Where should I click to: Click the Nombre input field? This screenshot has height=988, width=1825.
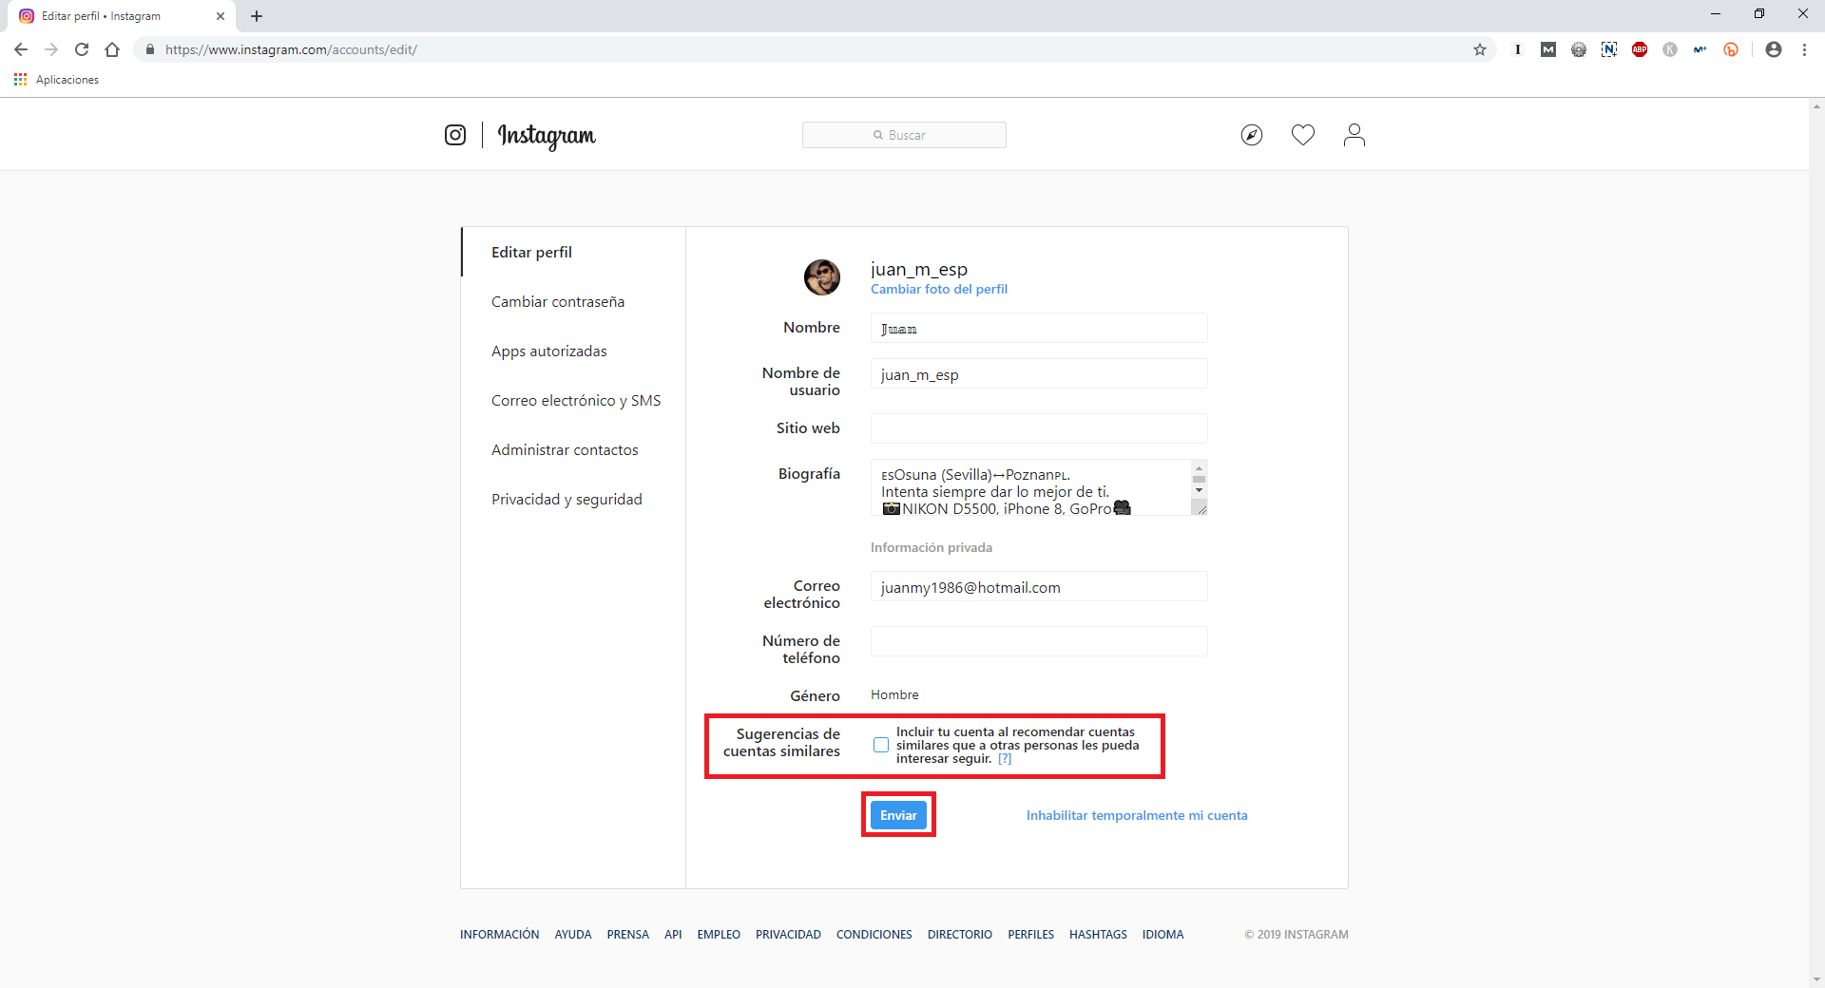tap(1039, 328)
